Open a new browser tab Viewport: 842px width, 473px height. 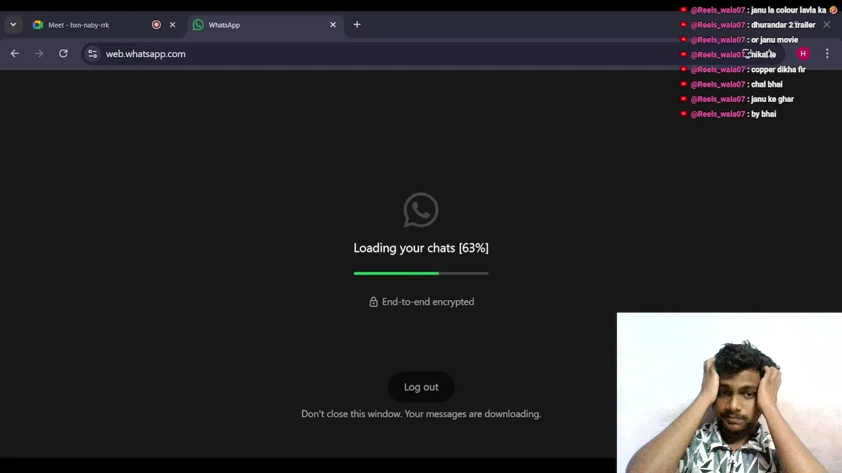point(357,25)
